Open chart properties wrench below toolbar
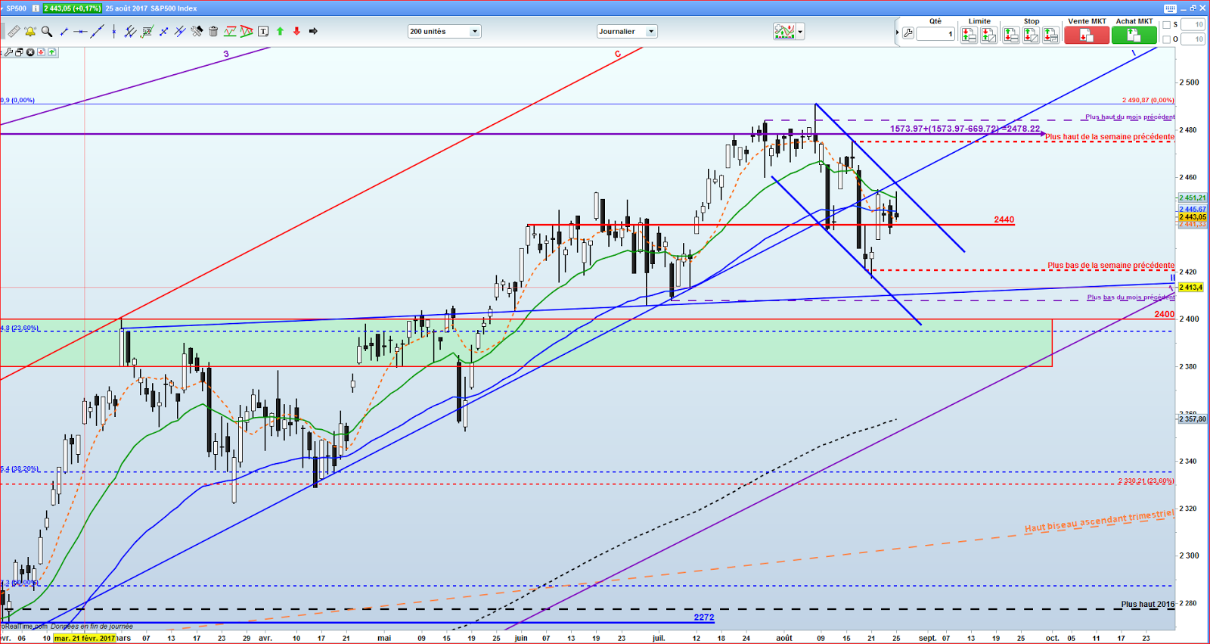The width and height of the screenshot is (1210, 644). [8, 52]
